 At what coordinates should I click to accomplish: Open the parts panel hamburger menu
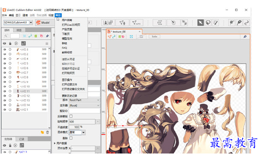47,43
